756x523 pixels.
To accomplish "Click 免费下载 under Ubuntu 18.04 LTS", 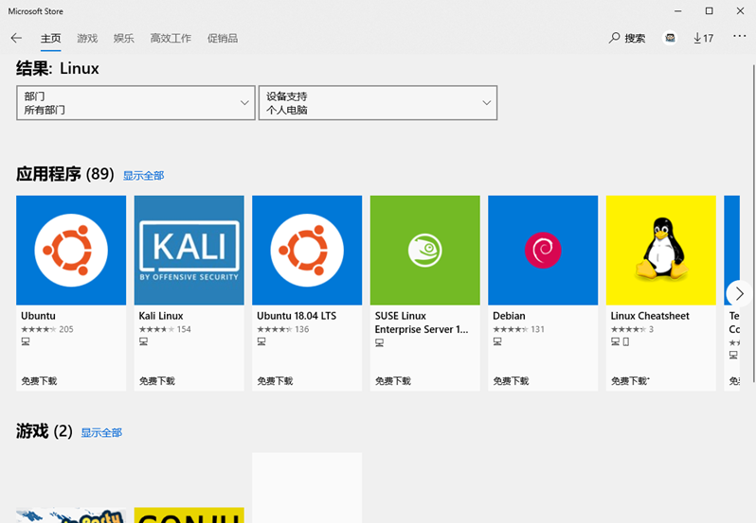I will [x=275, y=381].
